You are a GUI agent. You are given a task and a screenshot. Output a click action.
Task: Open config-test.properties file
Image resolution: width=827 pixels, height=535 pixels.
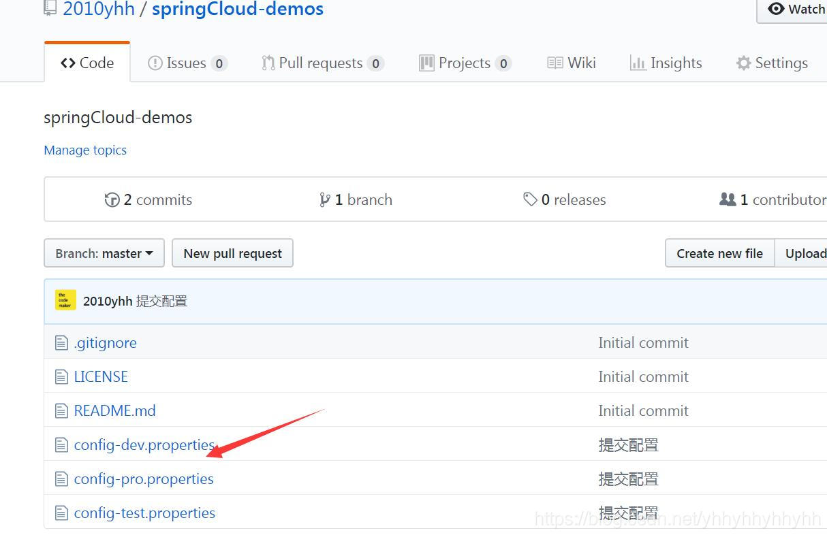click(144, 513)
